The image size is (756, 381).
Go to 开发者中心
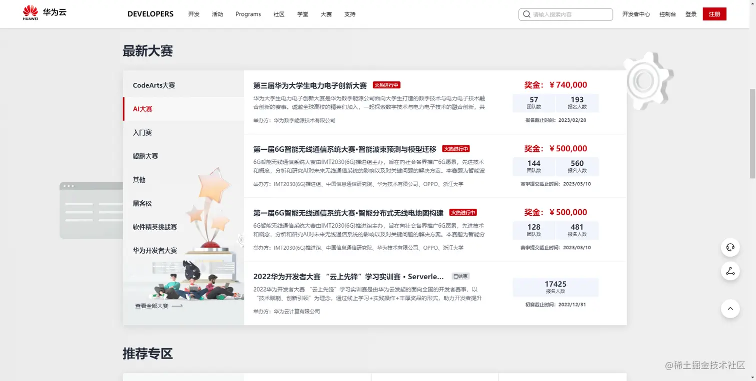(636, 14)
